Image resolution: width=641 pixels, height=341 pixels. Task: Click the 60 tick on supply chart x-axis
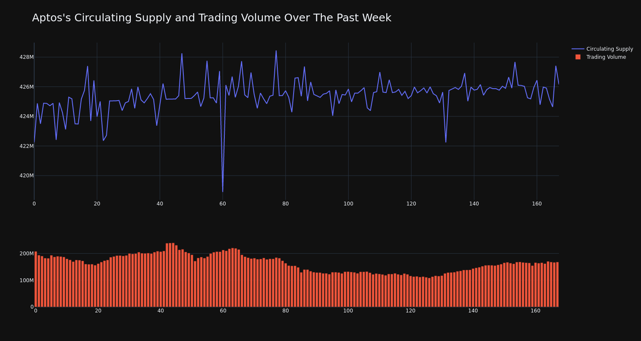coord(223,204)
